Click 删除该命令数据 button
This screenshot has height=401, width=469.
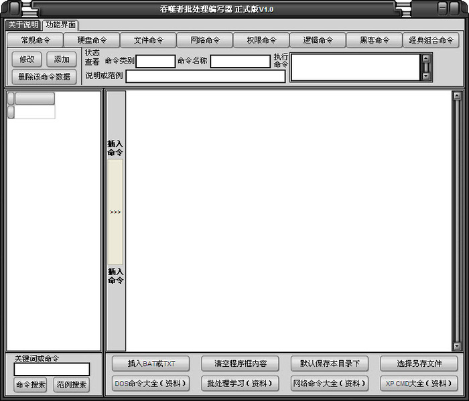[x=44, y=77]
